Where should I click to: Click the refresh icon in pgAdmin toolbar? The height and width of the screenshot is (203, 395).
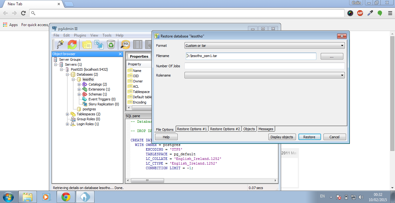point(72,45)
